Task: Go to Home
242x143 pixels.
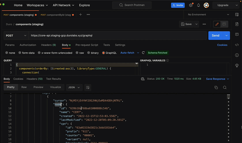Action: (x=18, y=5)
